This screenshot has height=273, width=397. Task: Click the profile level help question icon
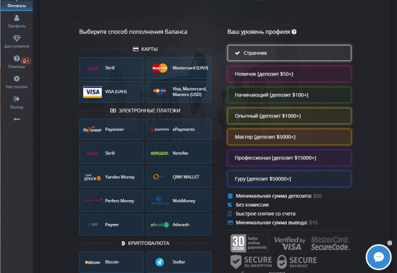pyautogui.click(x=294, y=32)
